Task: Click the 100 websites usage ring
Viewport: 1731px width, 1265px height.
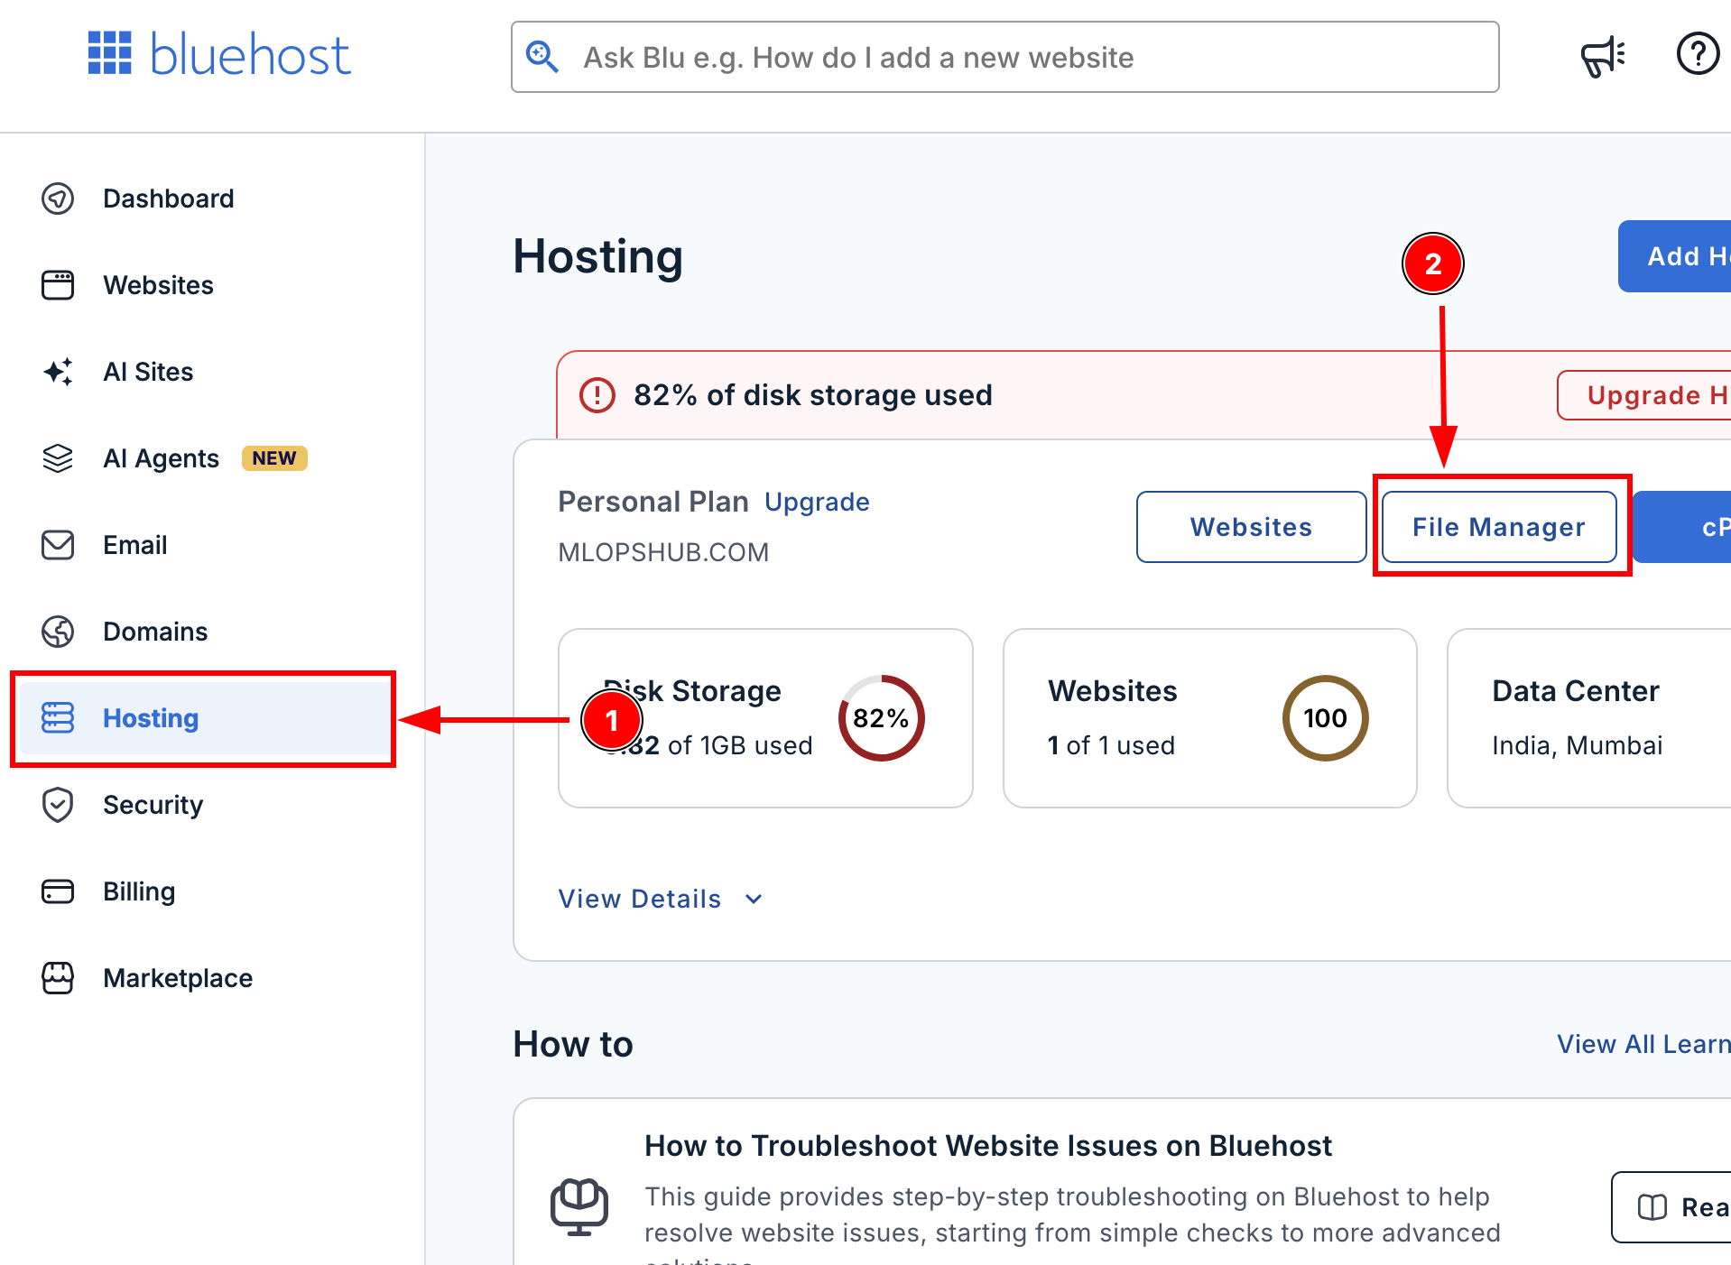Action: pyautogui.click(x=1325, y=718)
